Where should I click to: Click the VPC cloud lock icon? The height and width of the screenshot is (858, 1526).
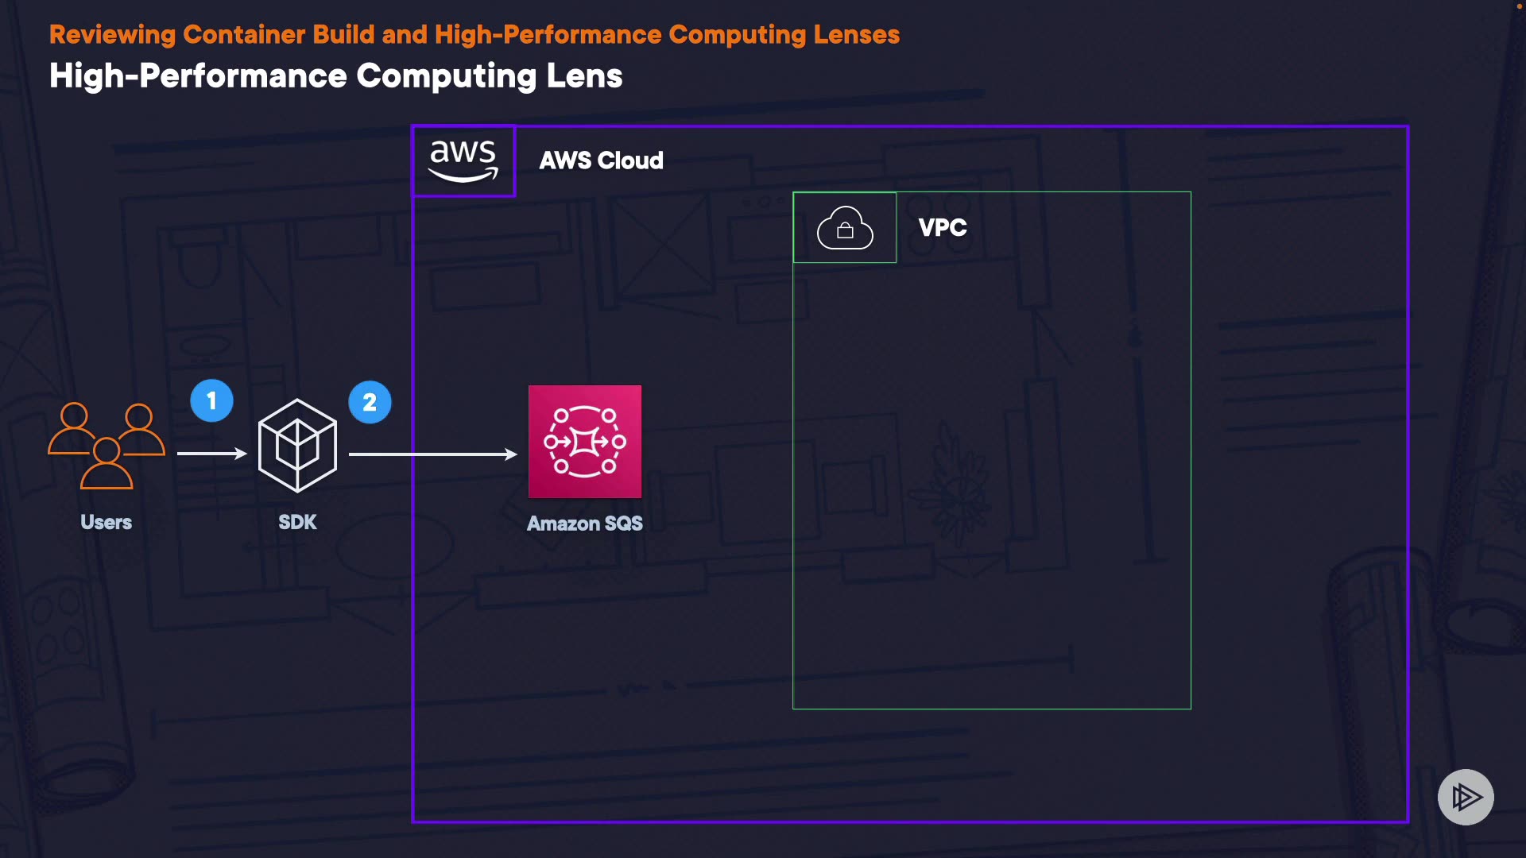click(x=845, y=228)
